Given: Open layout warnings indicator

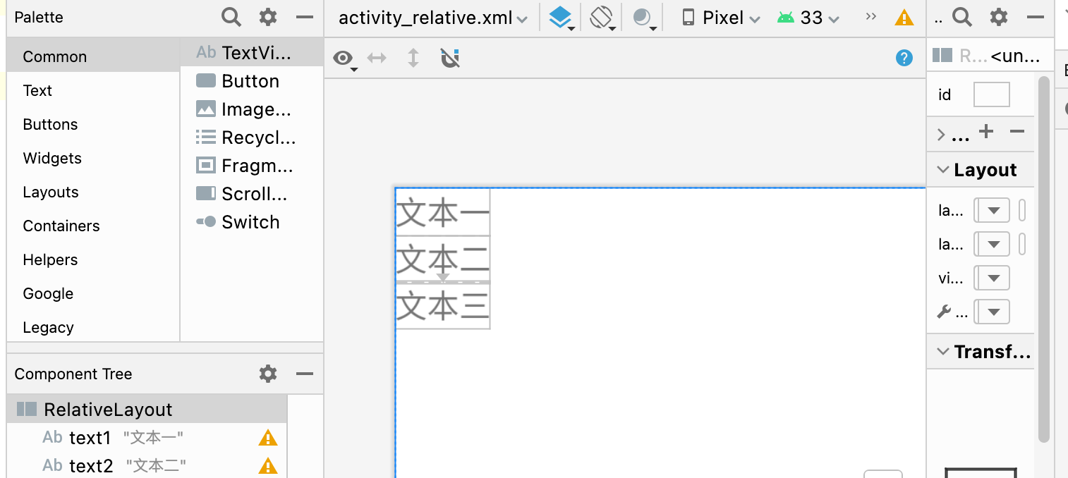Looking at the screenshot, I should pos(904,18).
